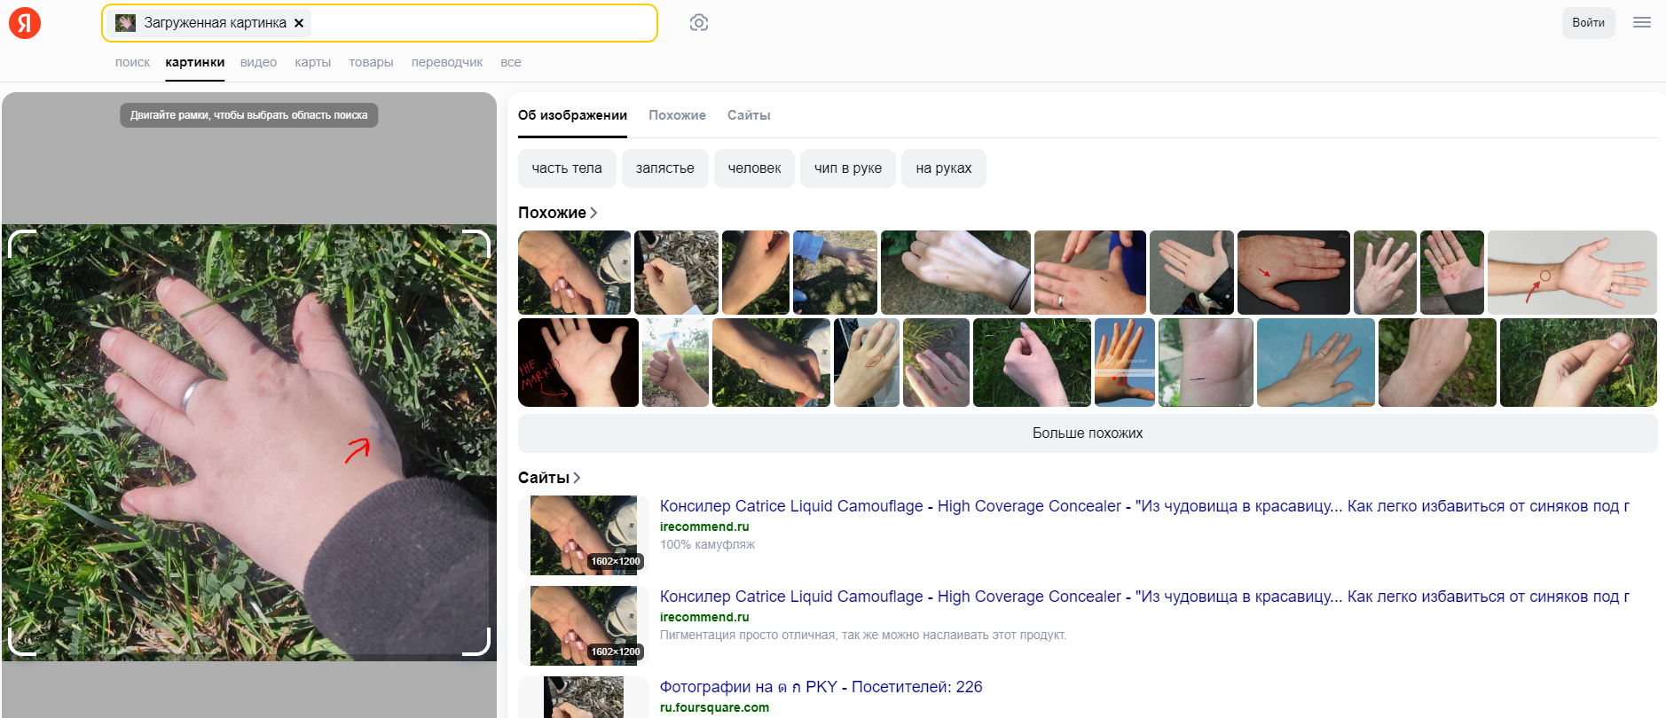Open similar image of wrist with red circle

[x=1572, y=272]
